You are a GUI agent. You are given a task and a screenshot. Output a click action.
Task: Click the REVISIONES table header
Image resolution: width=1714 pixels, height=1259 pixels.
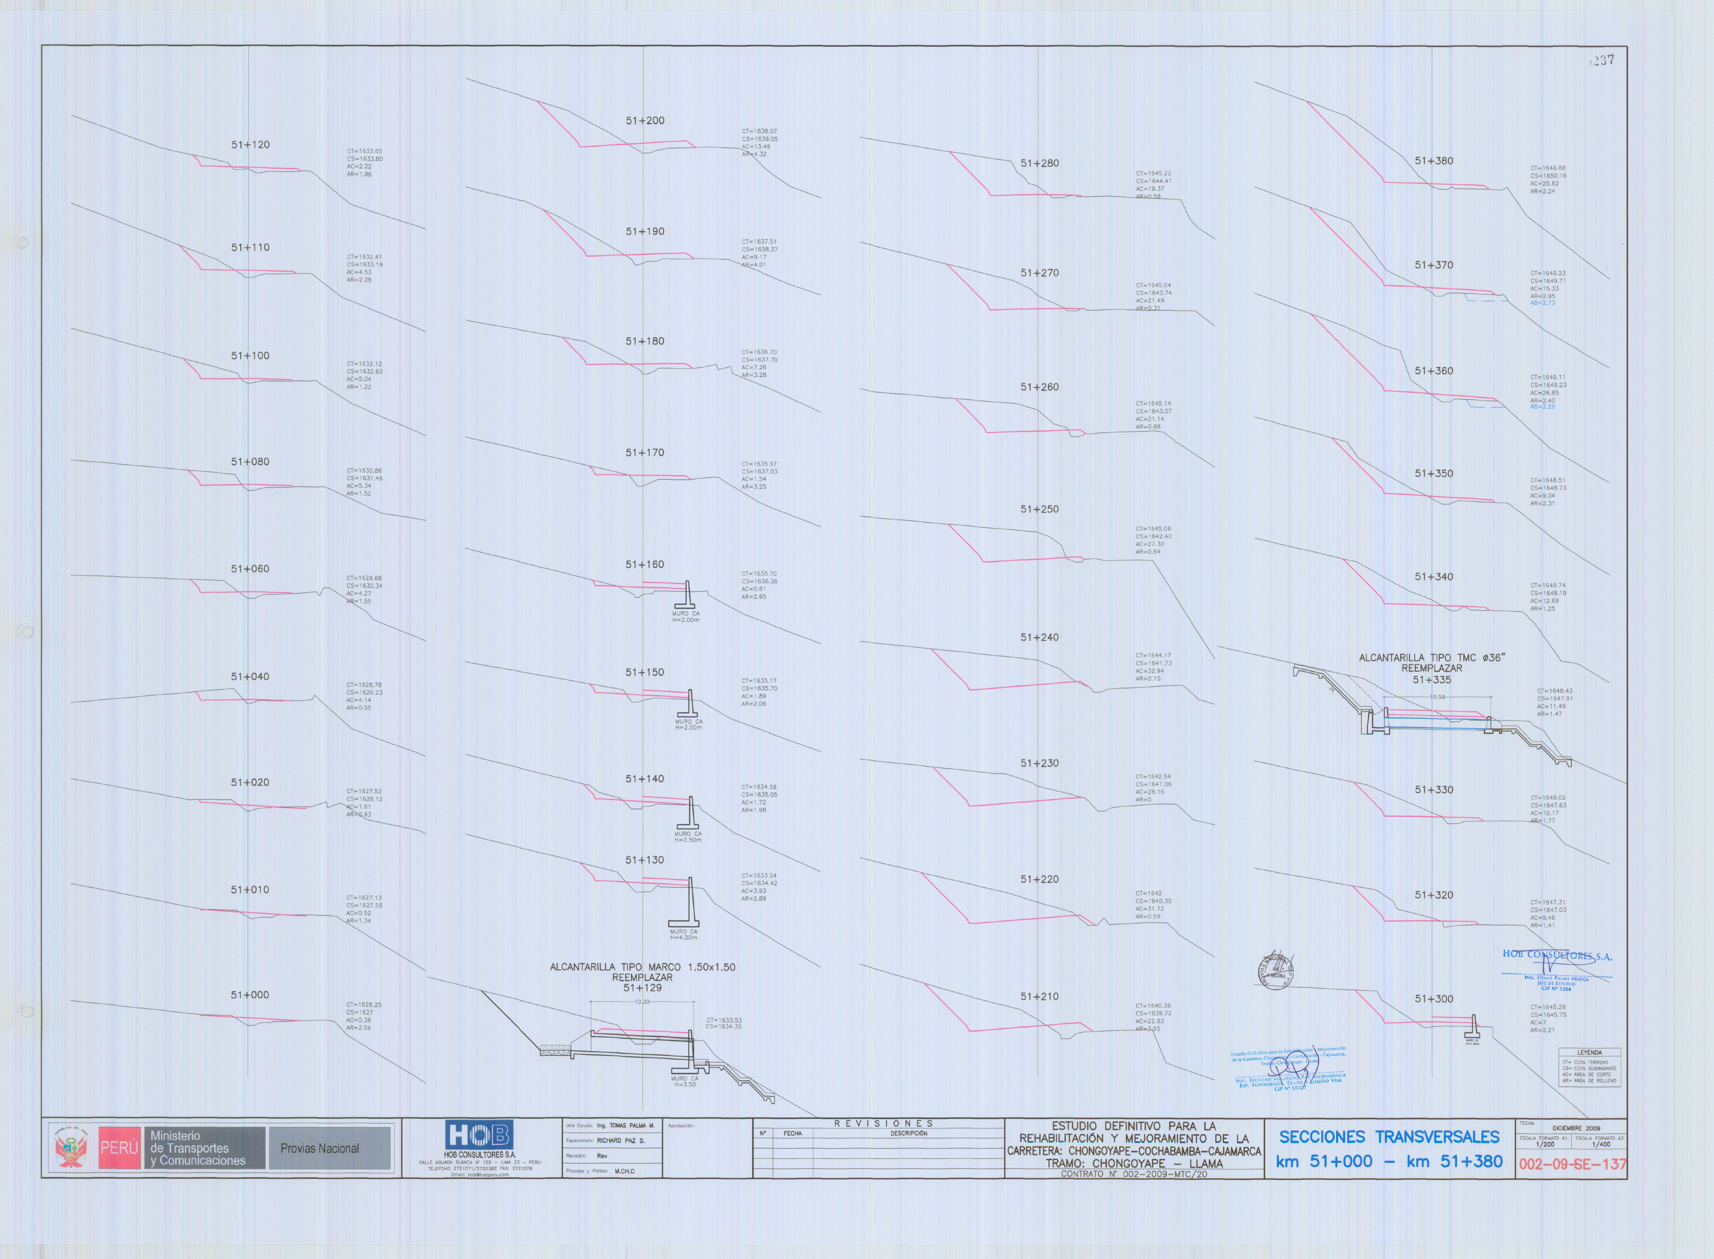click(x=883, y=1123)
